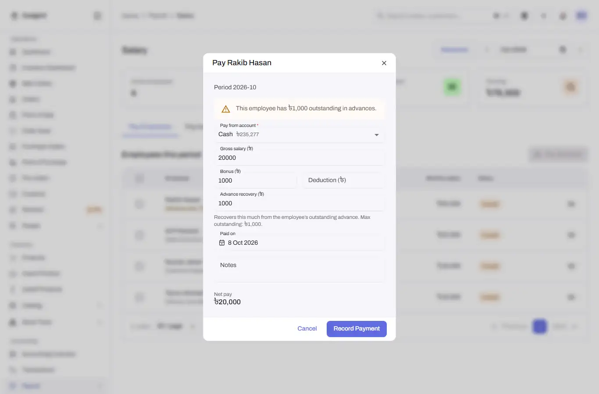Viewport: 599px width, 394px height.
Task: Click the Notes text area
Action: [299, 270]
